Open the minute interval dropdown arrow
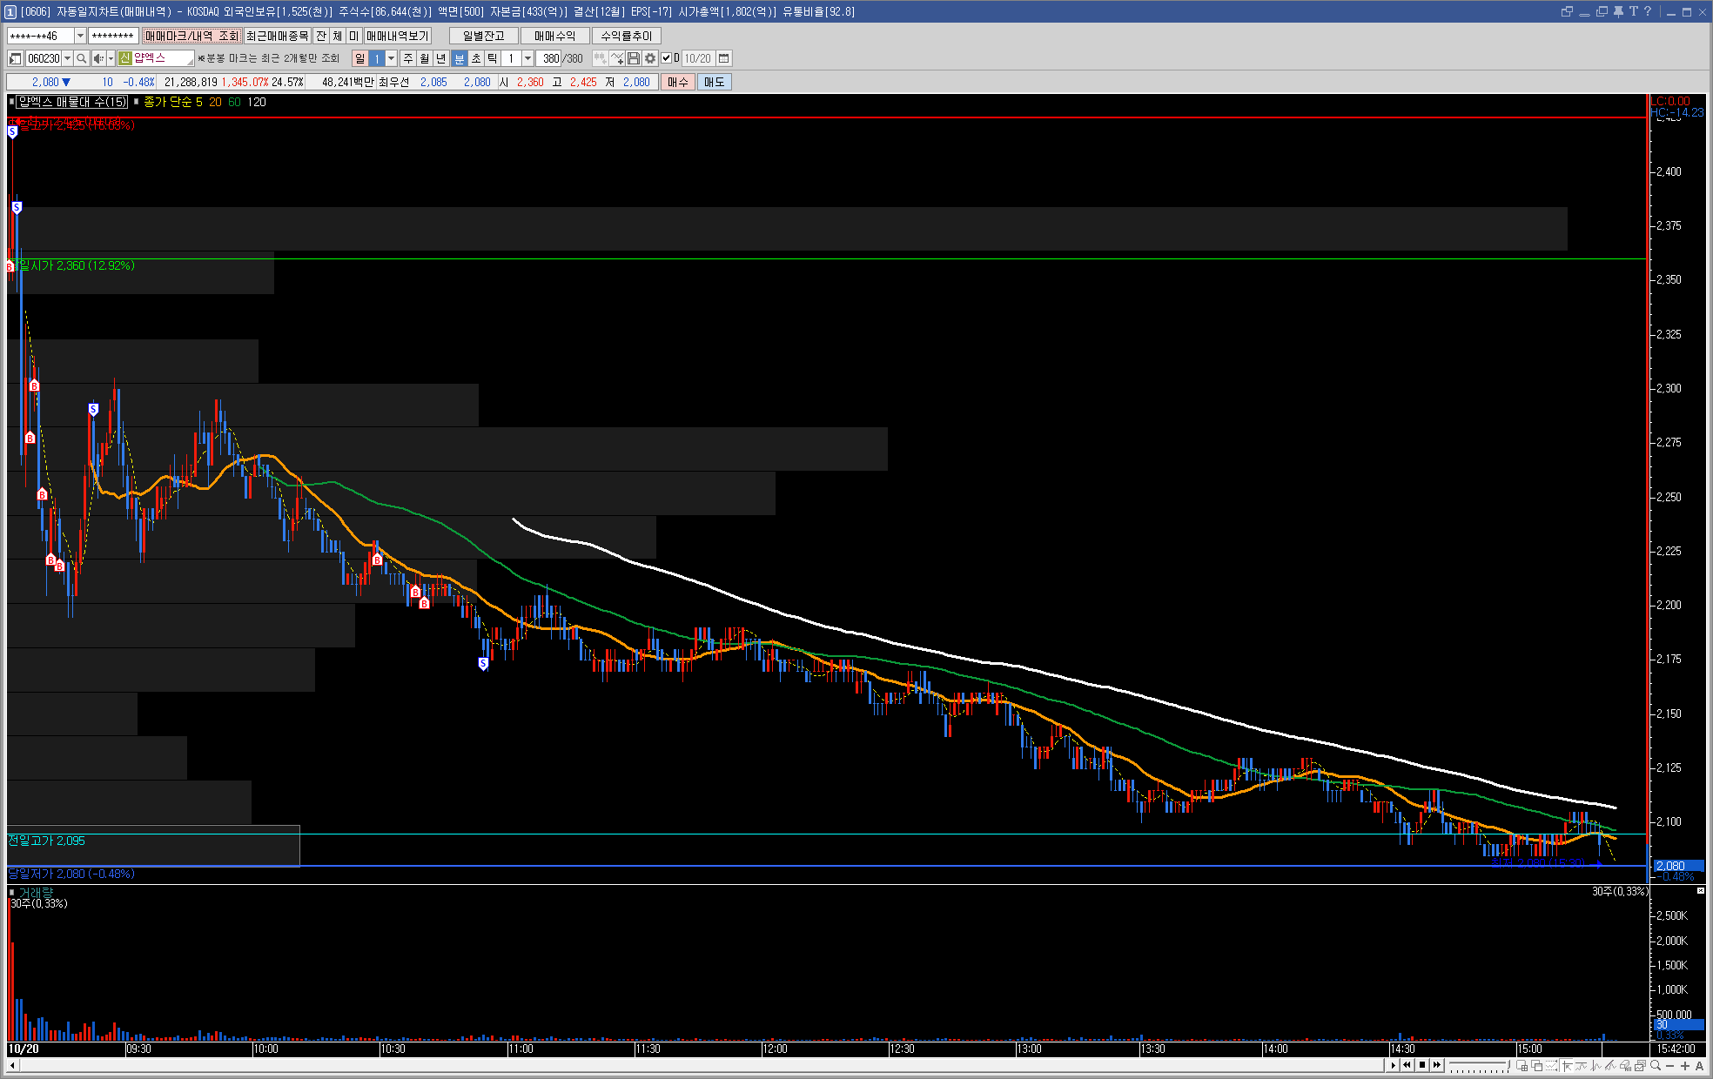The image size is (1713, 1079). pos(527,58)
